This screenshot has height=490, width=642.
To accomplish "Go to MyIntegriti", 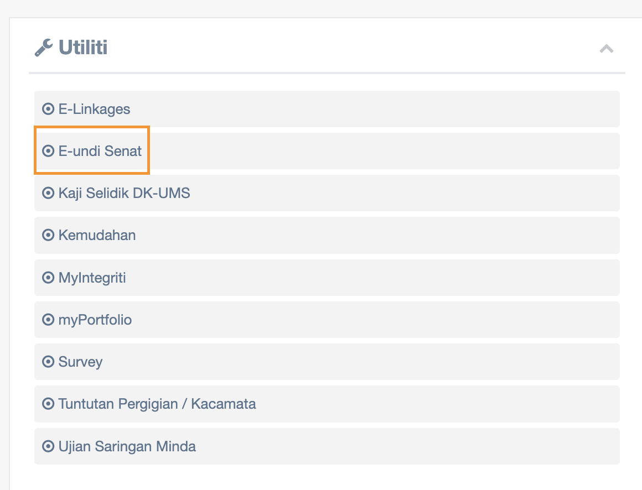I will [92, 278].
